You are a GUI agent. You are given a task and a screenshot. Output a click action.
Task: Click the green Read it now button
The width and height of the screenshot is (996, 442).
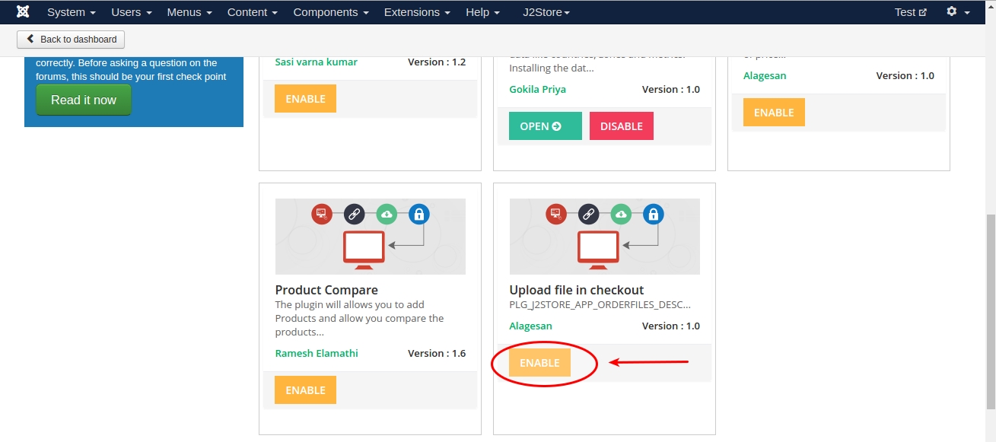pos(84,100)
